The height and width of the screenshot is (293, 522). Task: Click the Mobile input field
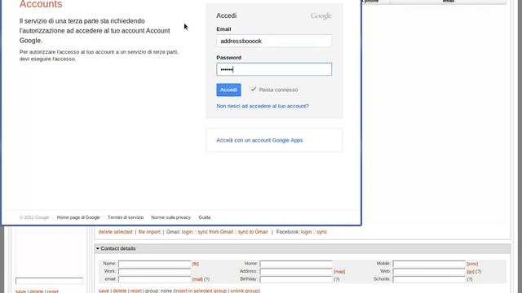pos(429,264)
